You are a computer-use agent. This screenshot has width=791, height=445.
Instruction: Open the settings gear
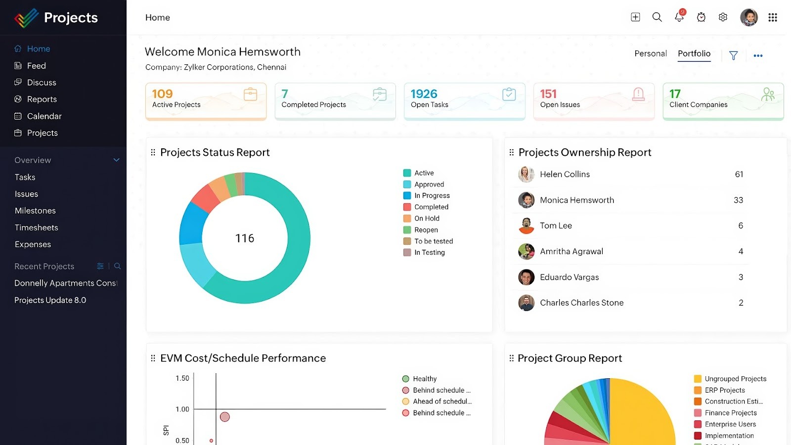coord(722,17)
